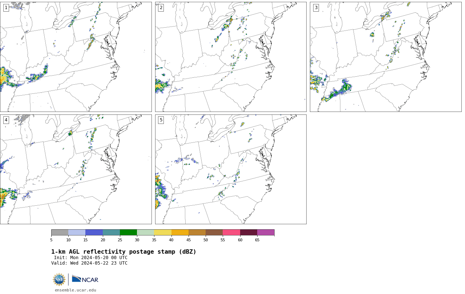The image size is (465, 294).
Task: Click the colorbar tick label 65
Action: [257, 240]
